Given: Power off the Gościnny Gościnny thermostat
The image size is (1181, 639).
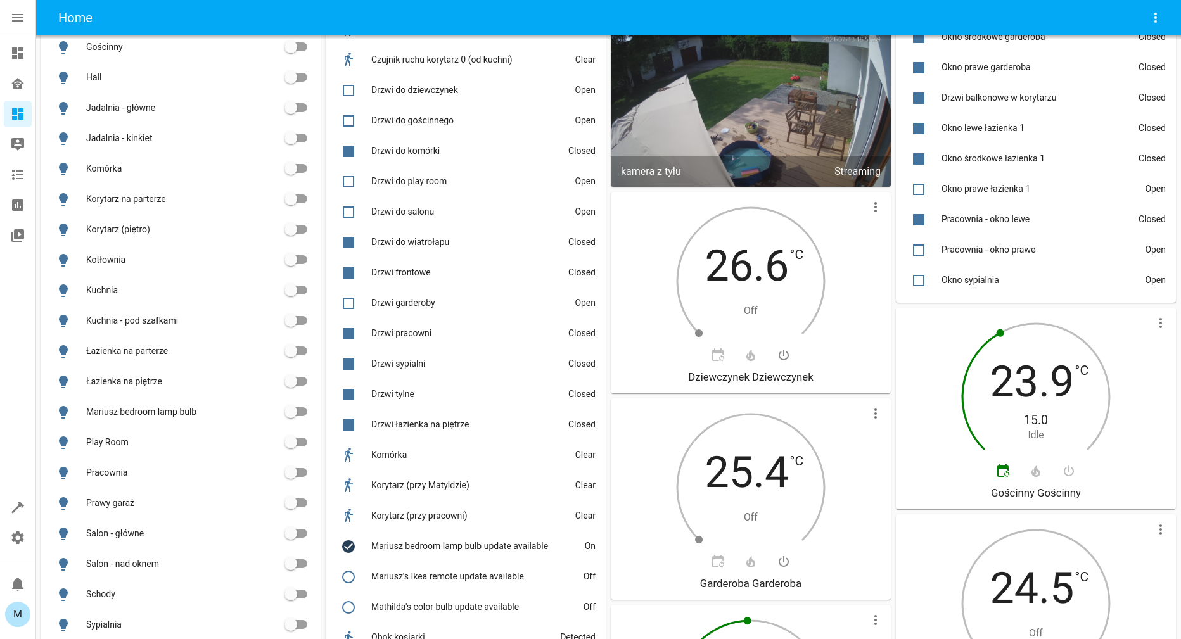Looking at the screenshot, I should point(1069,471).
